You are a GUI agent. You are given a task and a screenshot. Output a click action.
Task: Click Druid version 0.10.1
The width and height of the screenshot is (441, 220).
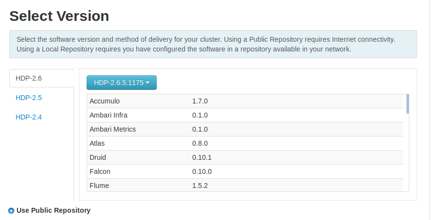point(202,157)
